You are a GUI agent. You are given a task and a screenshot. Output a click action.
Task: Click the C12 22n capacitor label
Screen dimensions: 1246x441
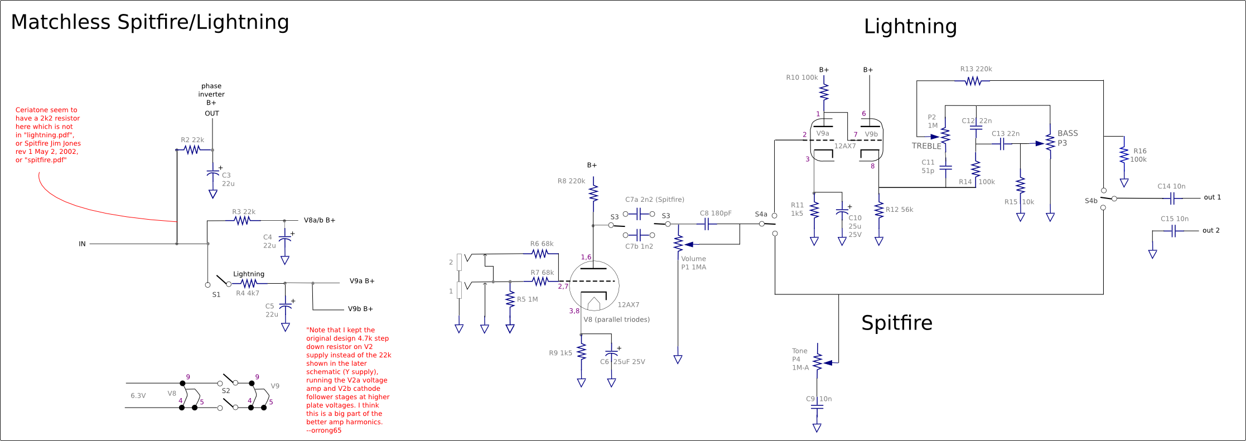point(977,121)
